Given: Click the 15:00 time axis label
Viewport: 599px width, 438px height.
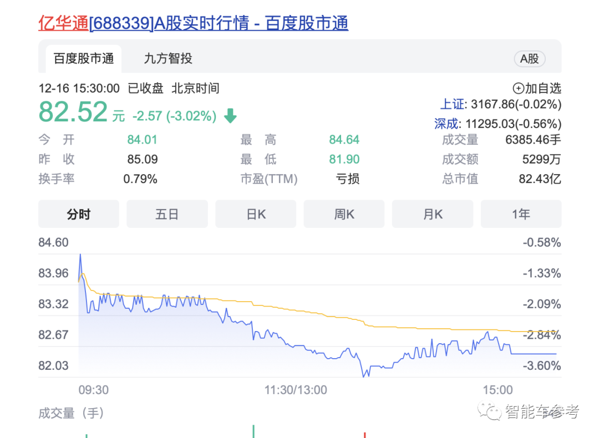Looking at the screenshot, I should coord(498,390).
